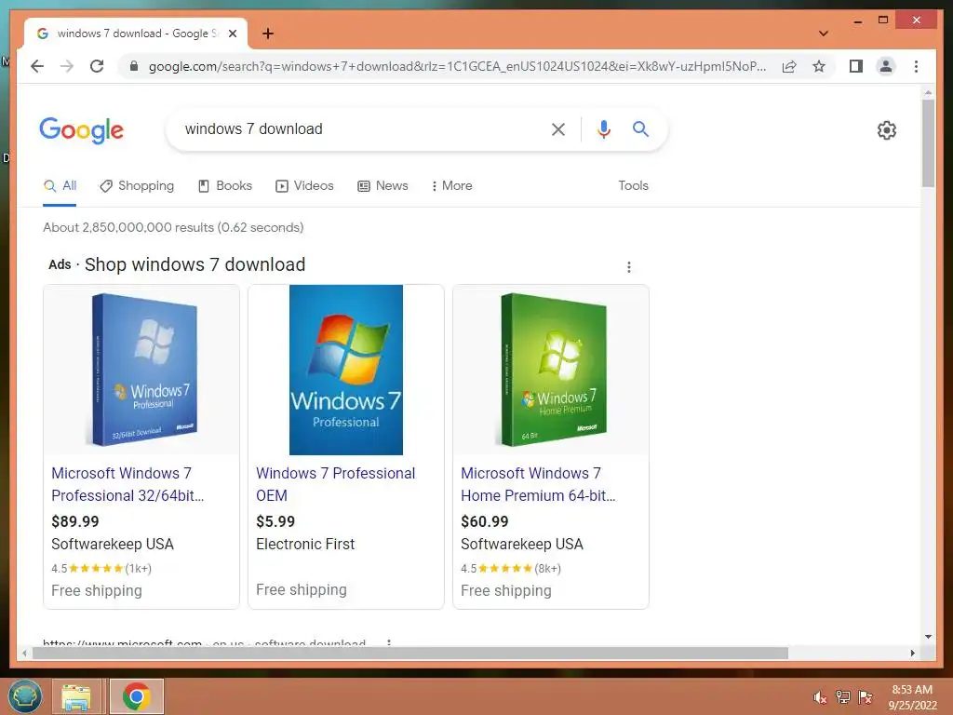Open Google quick settings gear
The height and width of the screenshot is (715, 953).
point(887,130)
